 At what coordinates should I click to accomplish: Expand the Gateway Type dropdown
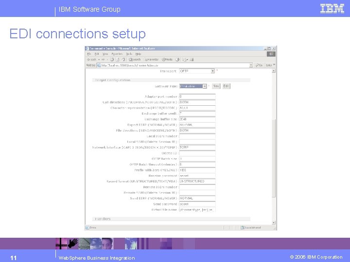point(205,86)
